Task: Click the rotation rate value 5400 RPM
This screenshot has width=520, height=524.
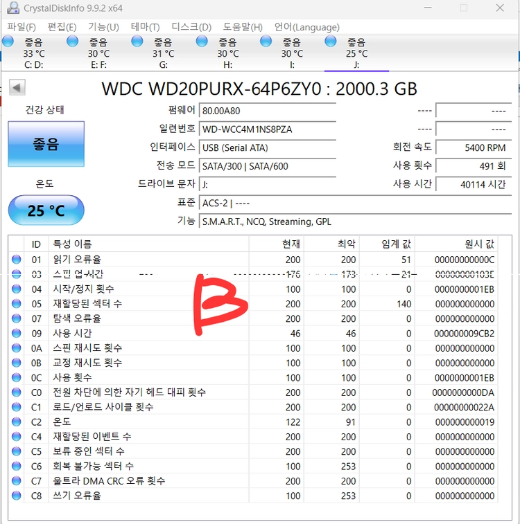Action: pos(474,147)
